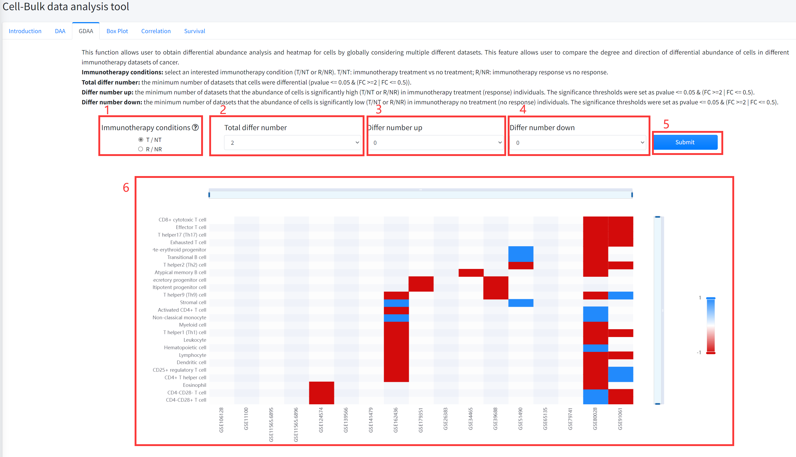Click the right handle of horizontal zoom slider
The height and width of the screenshot is (457, 796).
(632, 195)
